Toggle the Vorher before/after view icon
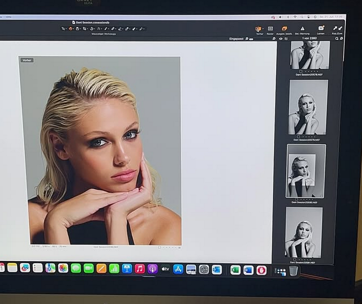The image size is (362, 304). (x=258, y=29)
